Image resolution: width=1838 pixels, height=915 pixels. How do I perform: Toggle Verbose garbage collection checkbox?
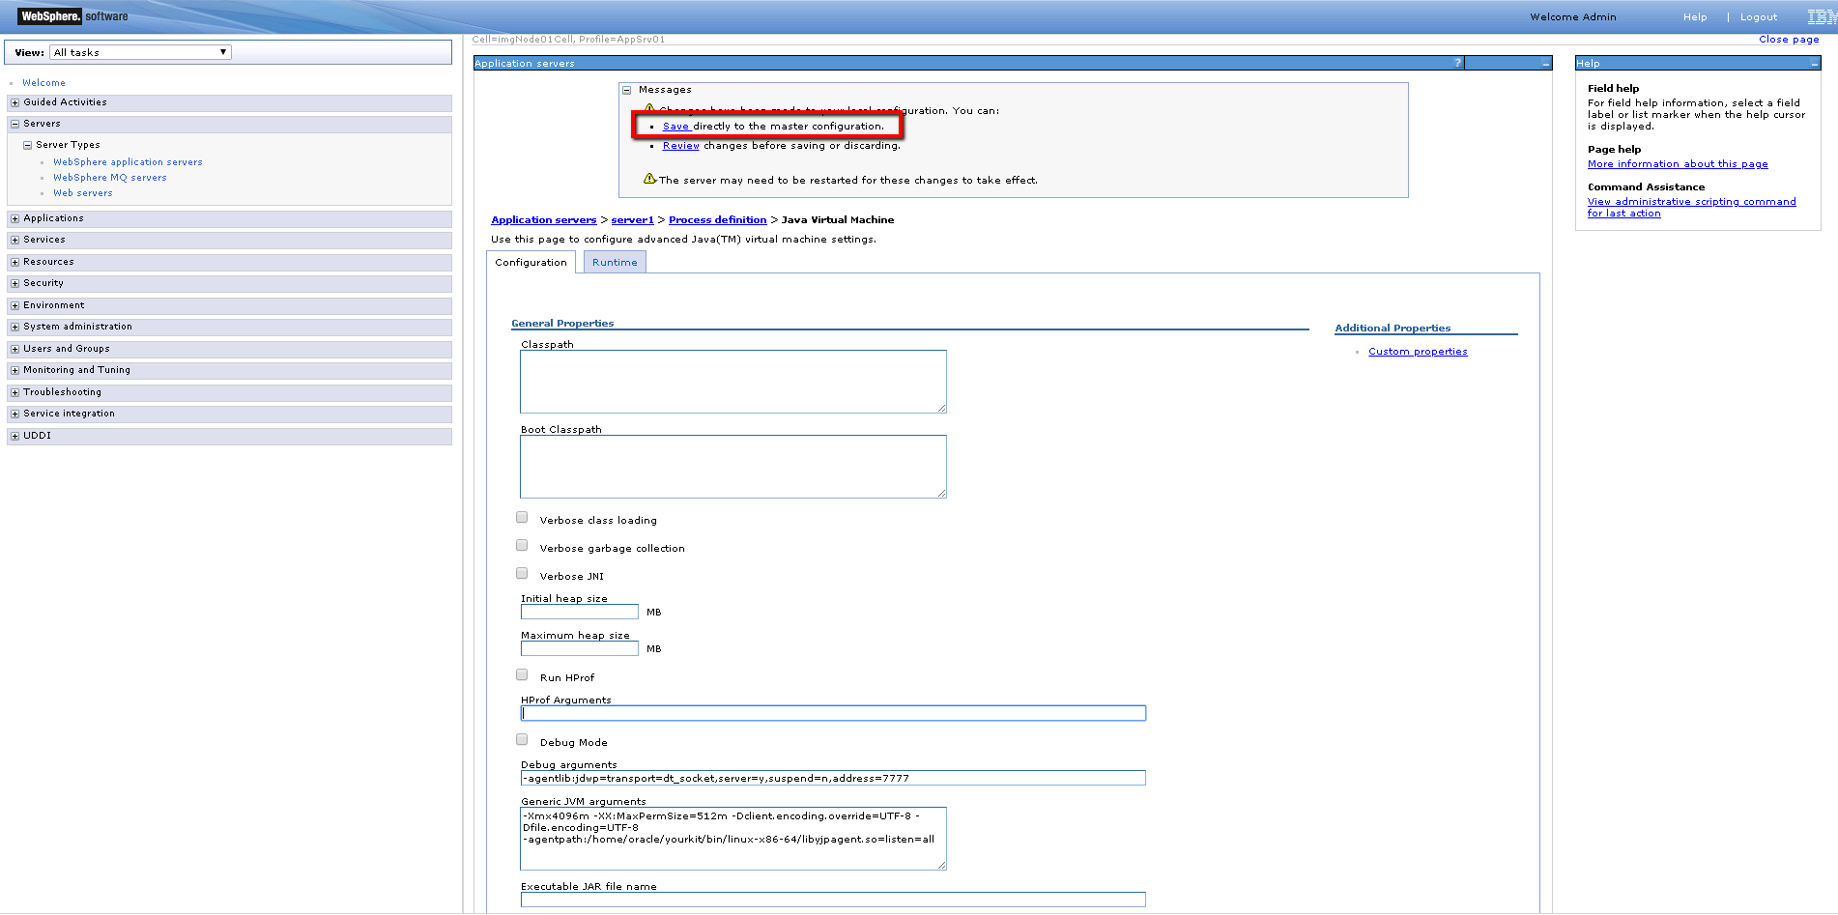click(x=522, y=546)
